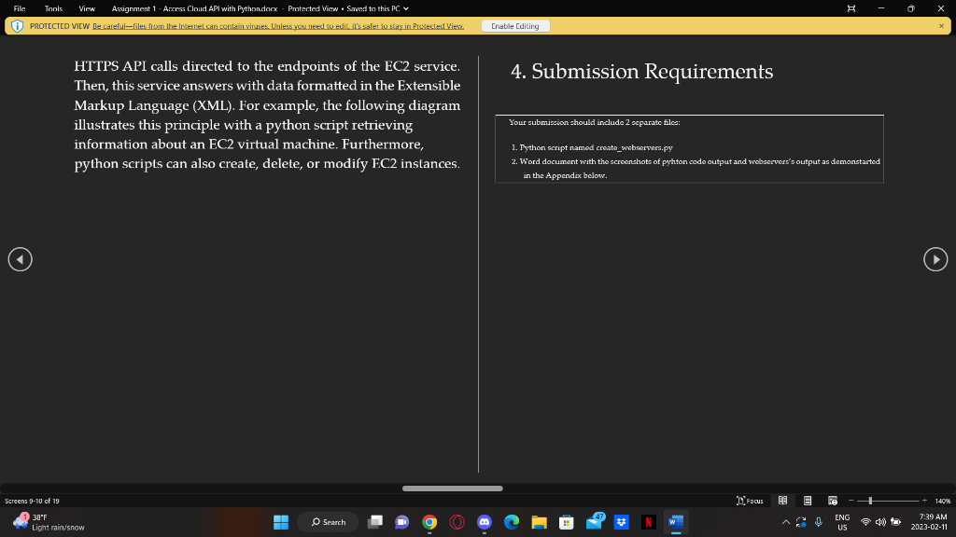The width and height of the screenshot is (956, 537).
Task: Select the Read Mode icon in status bar
Action: [783, 500]
